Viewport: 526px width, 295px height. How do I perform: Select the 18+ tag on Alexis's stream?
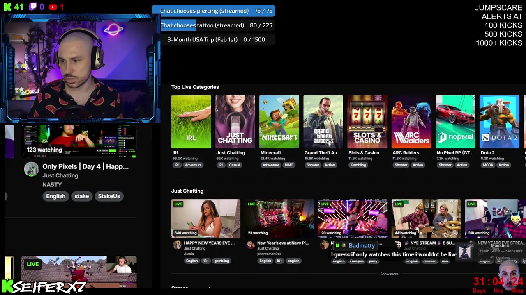pos(206,261)
